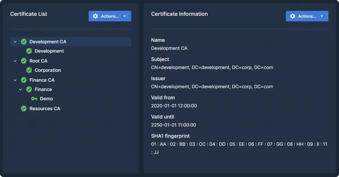The height and width of the screenshot is (177, 339).
Task: Click the verified badge next to Development
Action: pyautogui.click(x=29, y=51)
